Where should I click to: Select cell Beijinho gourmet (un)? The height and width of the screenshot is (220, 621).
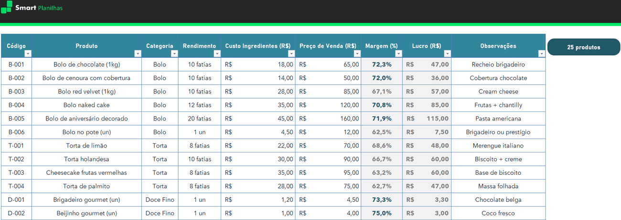pos(87,213)
